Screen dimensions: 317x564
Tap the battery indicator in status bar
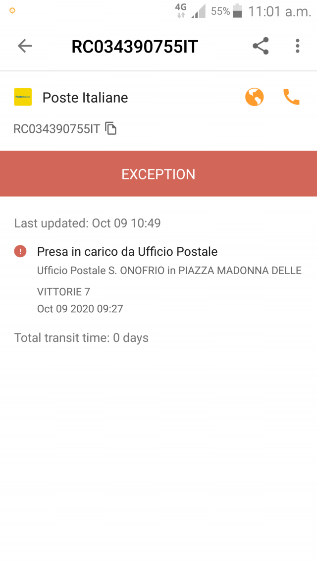tap(237, 11)
